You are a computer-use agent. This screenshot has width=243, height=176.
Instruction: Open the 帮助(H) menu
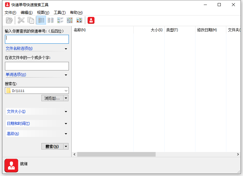76,13
